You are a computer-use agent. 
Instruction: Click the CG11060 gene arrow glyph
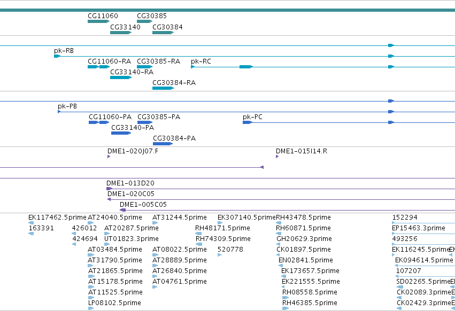[99, 21]
